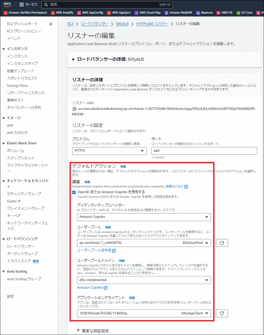This screenshot has width=264, height=335.
Task: Click the 検索 search box
Action: click(108, 5)
